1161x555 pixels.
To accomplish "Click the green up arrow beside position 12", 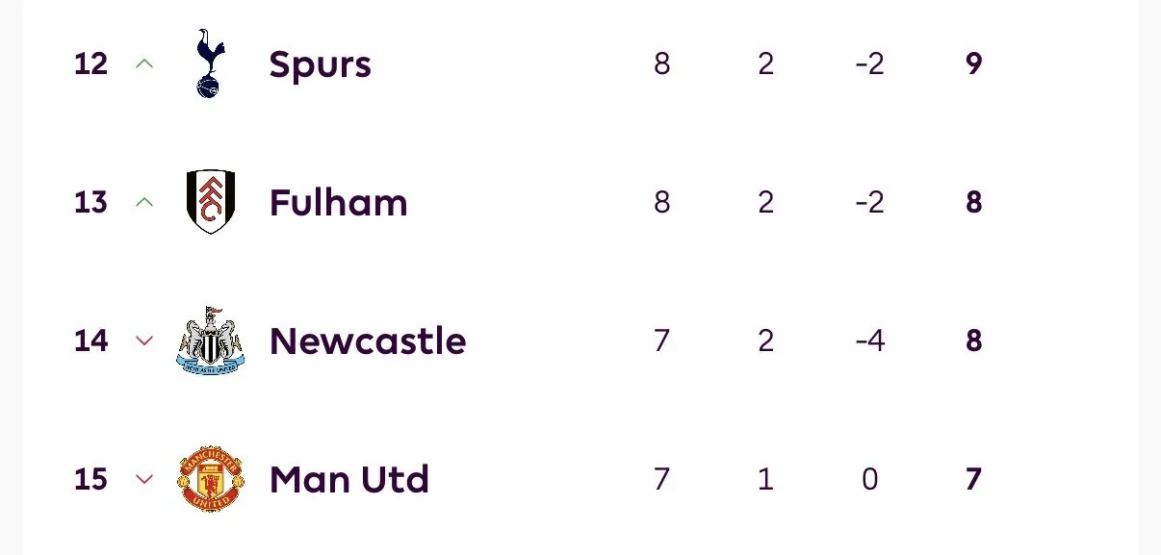I will (x=144, y=63).
